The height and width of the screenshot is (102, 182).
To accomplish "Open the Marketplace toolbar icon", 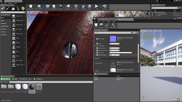I will [54, 7].
